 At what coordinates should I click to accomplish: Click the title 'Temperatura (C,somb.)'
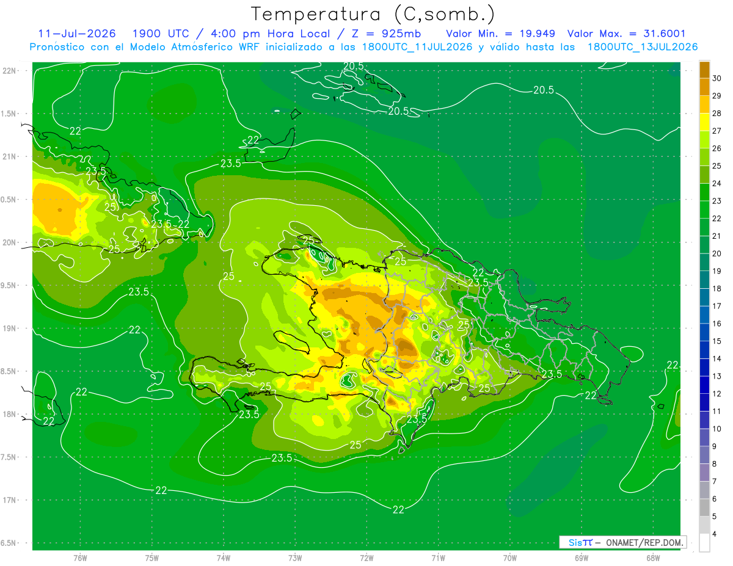tap(373, 14)
